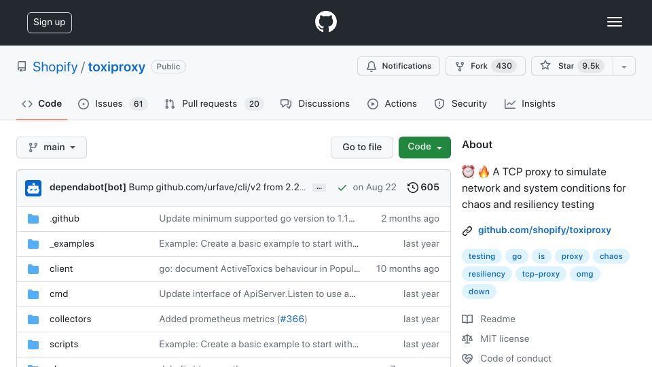Click the dependabot avatar icon
Screen dimensions: 652x367
(x=33, y=188)
